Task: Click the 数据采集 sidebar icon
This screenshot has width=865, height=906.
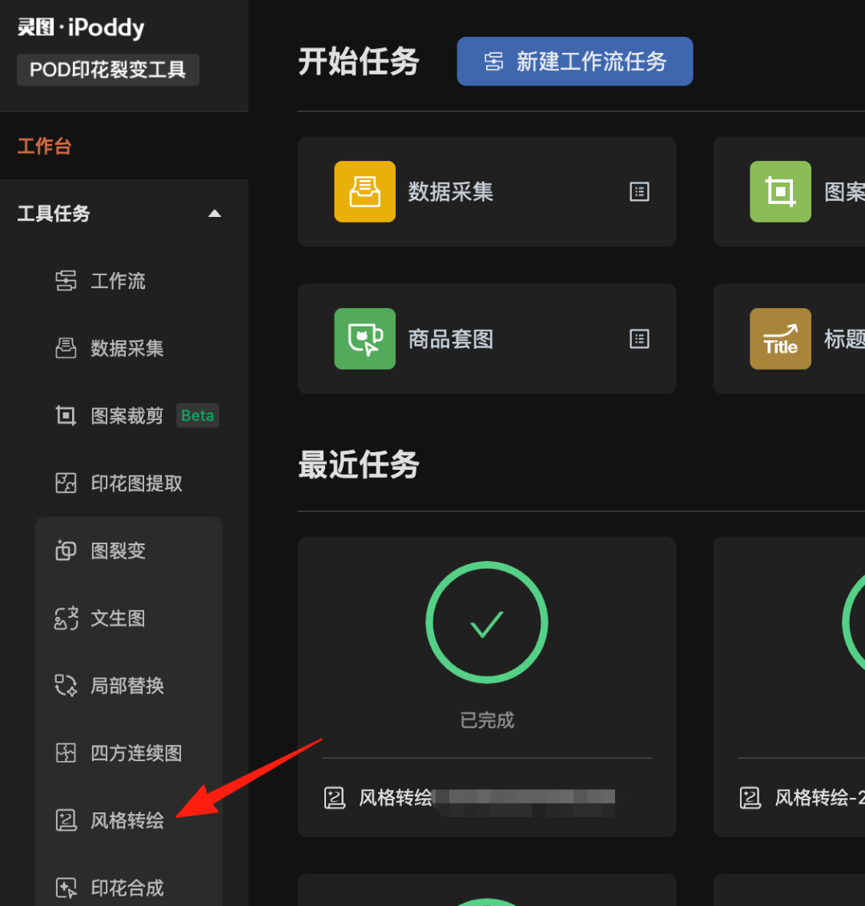Action: 66,348
